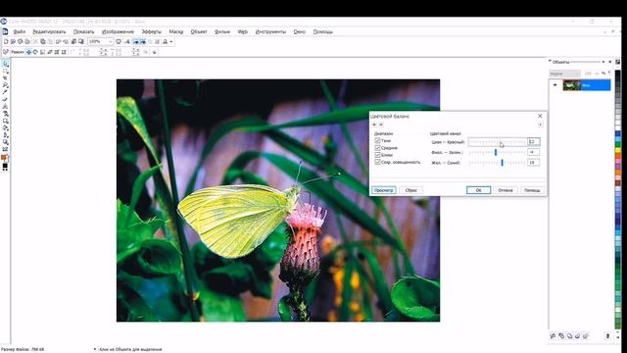The image size is (627, 353).
Task: Click the New document icon in the toolbar
Action: (6, 41)
